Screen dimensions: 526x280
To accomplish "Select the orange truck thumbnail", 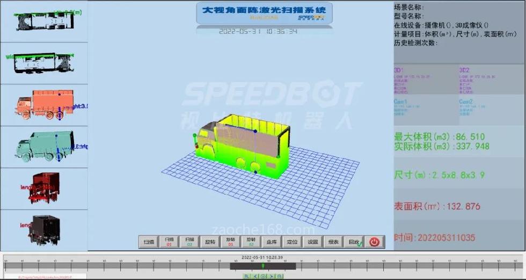I will tap(43, 105).
